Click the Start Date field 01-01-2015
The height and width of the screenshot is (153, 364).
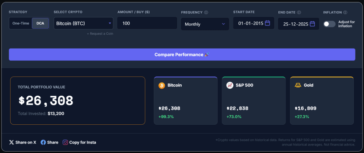click(254, 23)
